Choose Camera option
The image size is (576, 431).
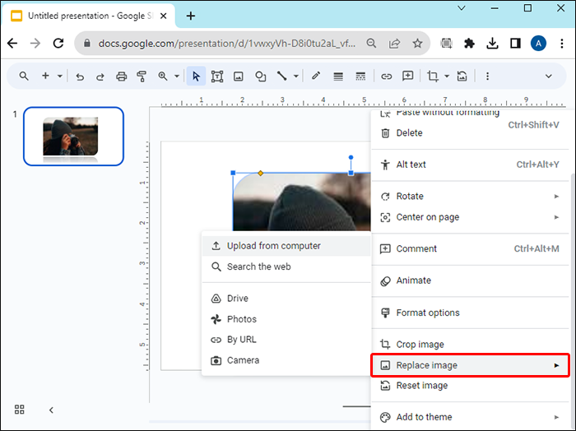click(286, 360)
